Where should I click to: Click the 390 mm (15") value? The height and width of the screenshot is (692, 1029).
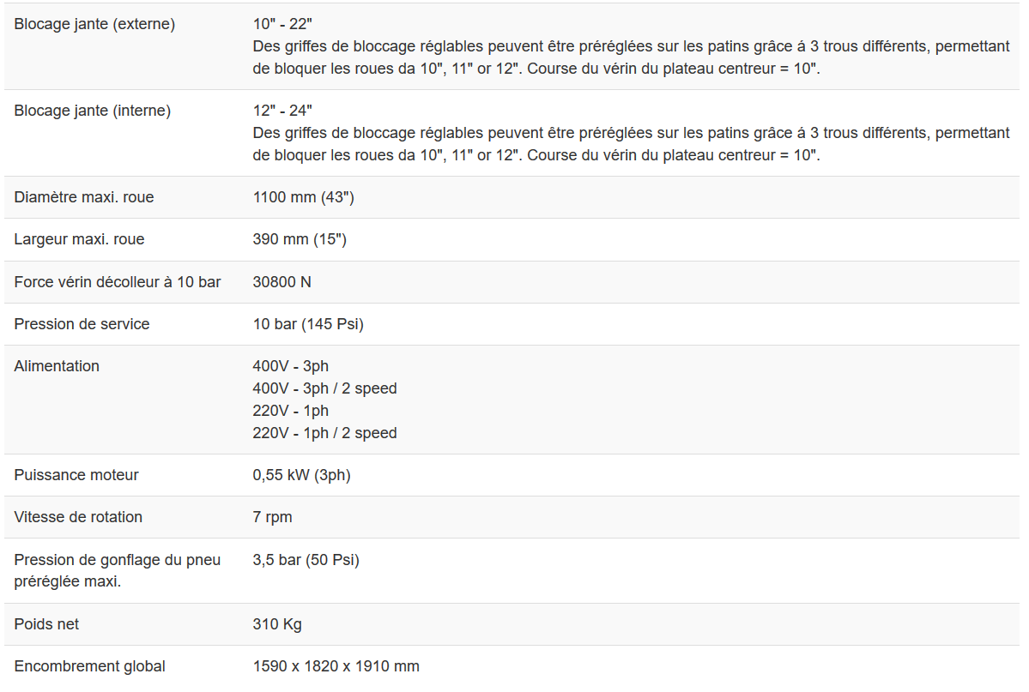click(300, 239)
